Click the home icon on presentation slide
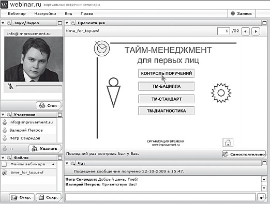Screen dimensions: 270x204 pyautogui.click(x=228, y=143)
